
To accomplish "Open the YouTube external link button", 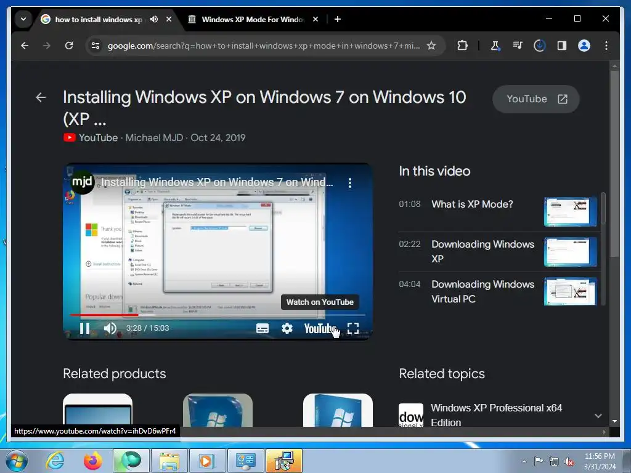I will click(536, 99).
